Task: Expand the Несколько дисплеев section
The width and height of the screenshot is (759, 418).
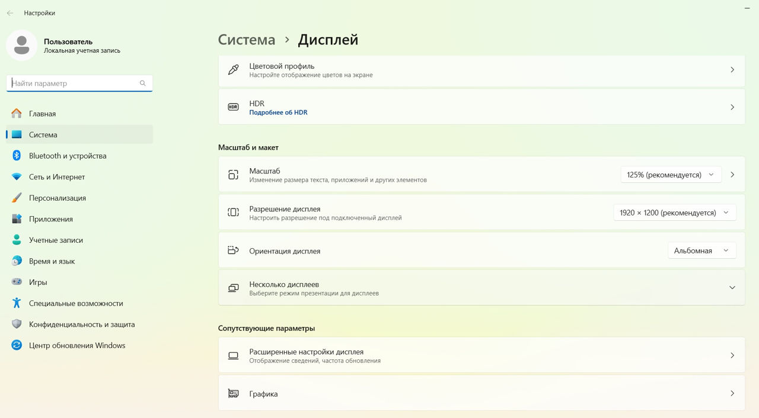Action: point(732,288)
